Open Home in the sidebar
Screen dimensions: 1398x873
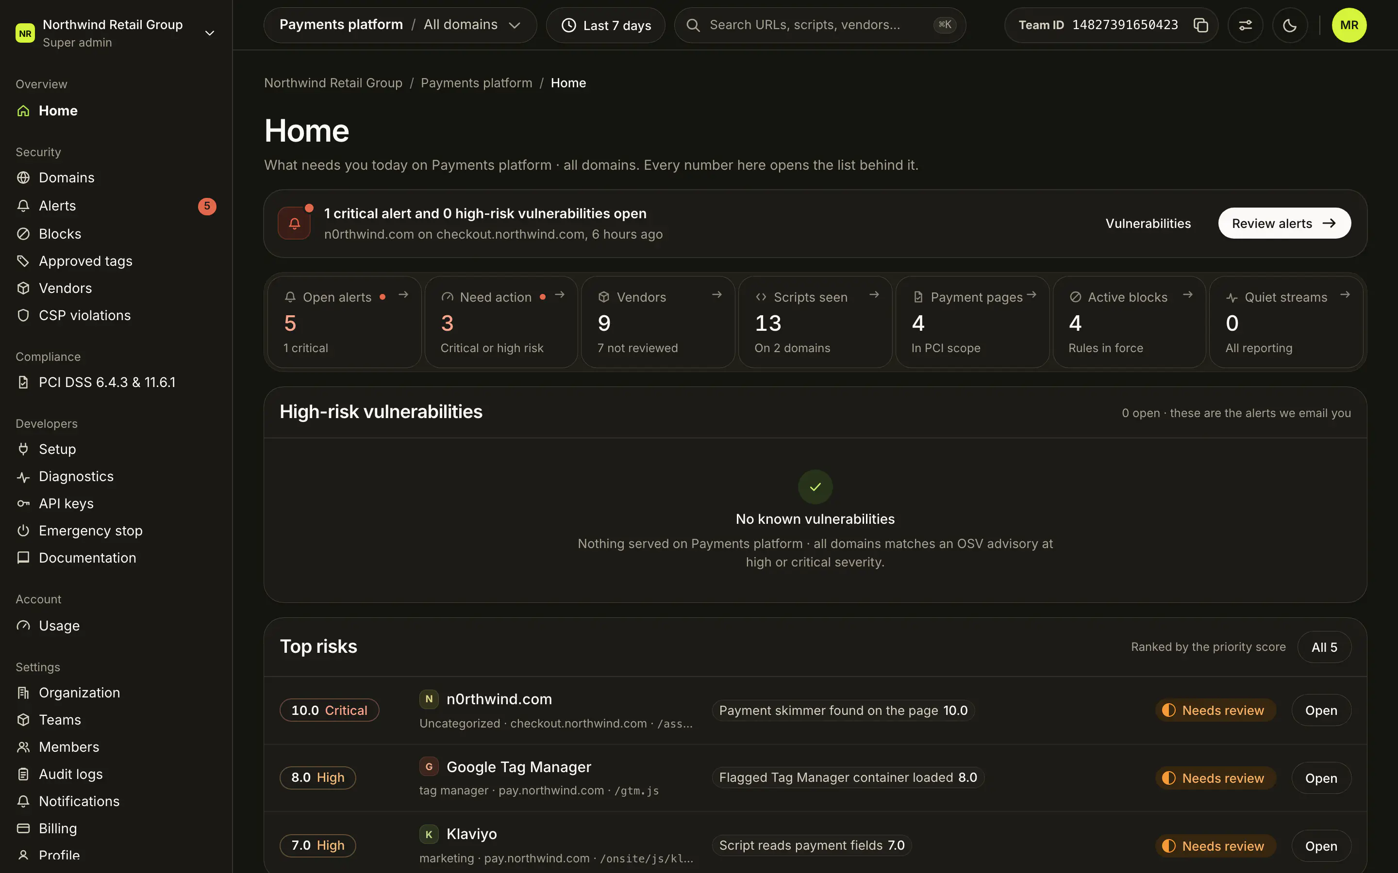click(116, 110)
